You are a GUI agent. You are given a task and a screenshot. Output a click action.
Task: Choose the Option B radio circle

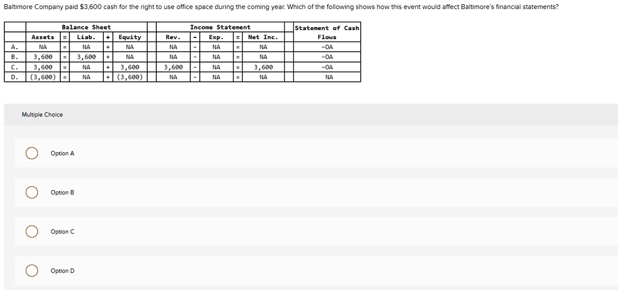[32, 192]
